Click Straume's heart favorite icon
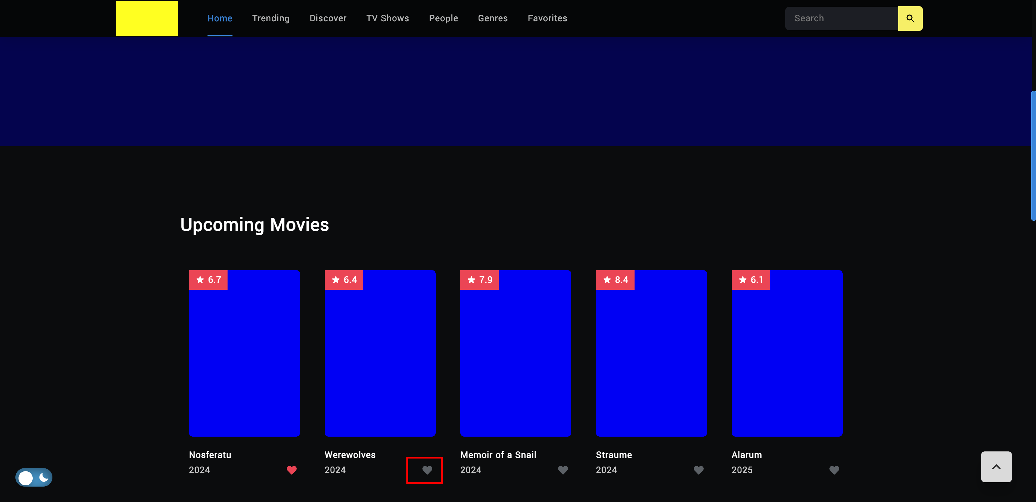This screenshot has height=502, width=1036. click(x=699, y=470)
